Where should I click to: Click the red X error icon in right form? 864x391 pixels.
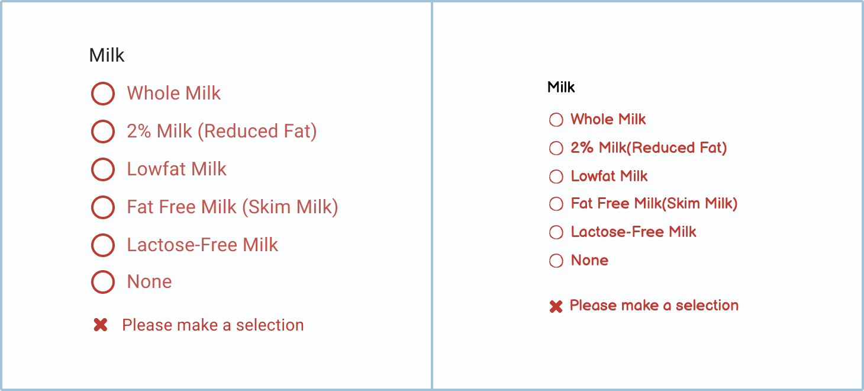pos(556,306)
